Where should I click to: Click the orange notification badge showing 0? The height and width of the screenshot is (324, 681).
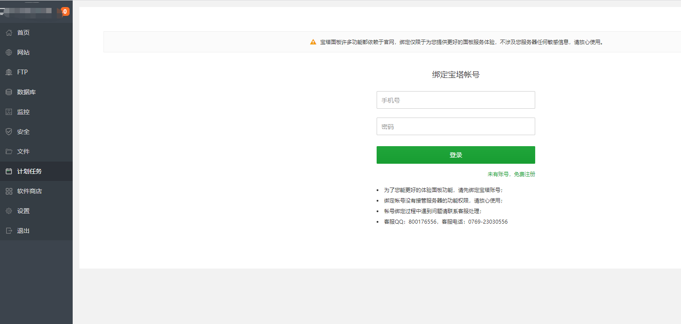point(66,11)
